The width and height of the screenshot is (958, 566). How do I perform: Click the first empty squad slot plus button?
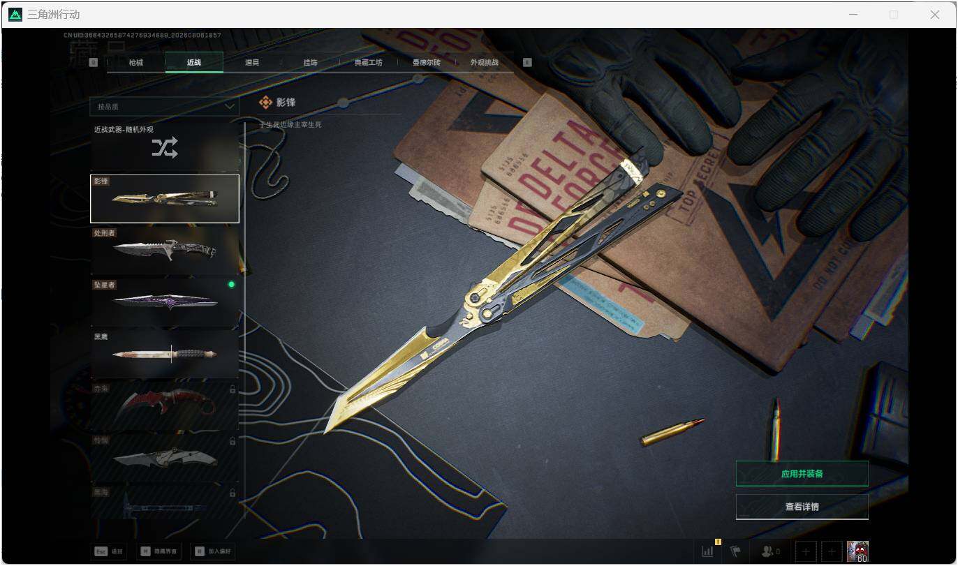(805, 551)
